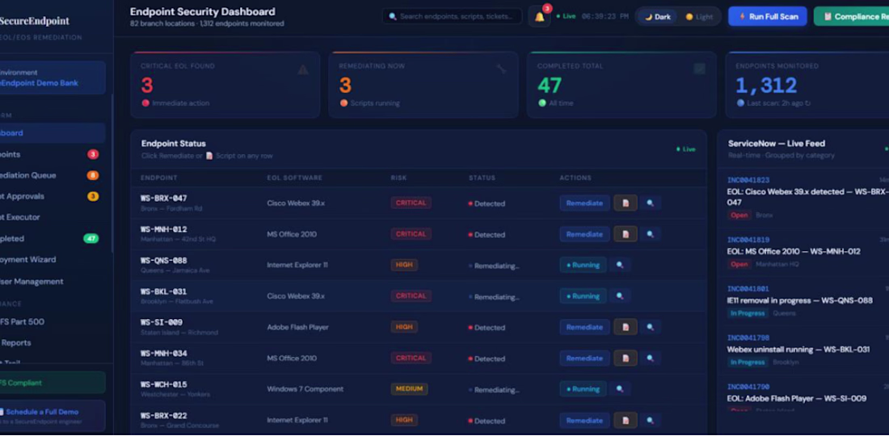Open script icon for WS-BRX-022 row
Screen dimensions: 889x436
tap(626, 420)
